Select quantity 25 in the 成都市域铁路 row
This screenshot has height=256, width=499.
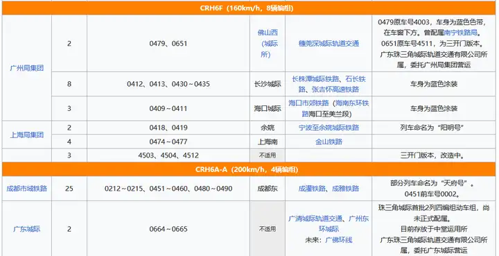pyautogui.click(x=69, y=189)
